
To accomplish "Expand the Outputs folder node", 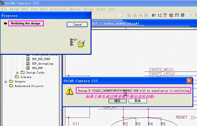I will click(x=6, y=82).
